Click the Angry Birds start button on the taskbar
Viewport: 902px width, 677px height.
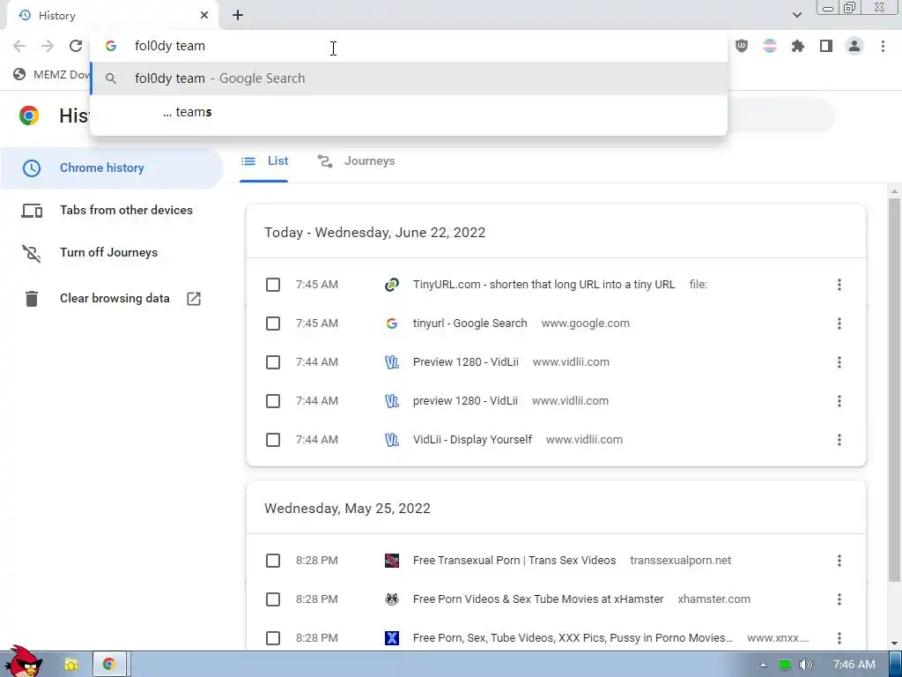click(22, 661)
